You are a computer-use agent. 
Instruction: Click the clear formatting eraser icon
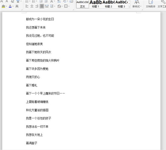point(12,1)
